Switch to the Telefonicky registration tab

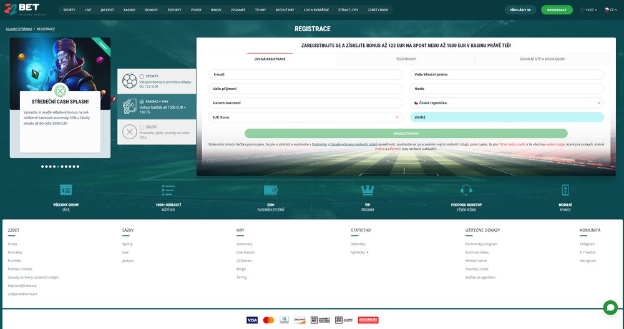tap(406, 59)
